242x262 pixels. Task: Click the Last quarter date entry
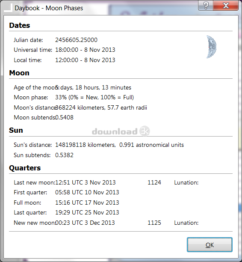(x=87, y=212)
